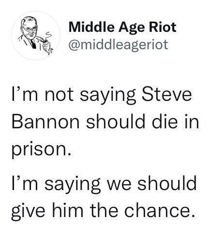This screenshot has width=210, height=232.
Task: Click the smoking pipe in the avatar
Action: pos(42,40)
